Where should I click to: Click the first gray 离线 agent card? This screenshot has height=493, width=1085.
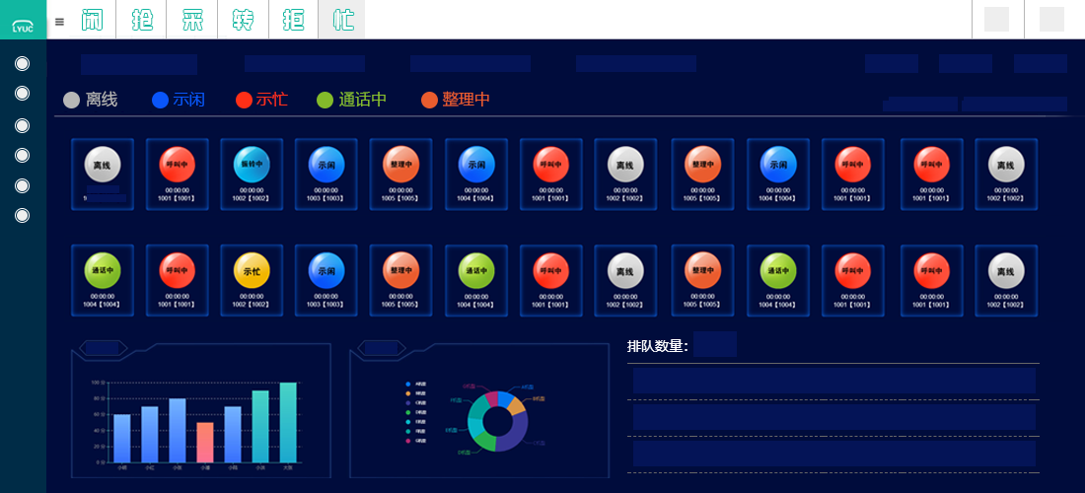pyautogui.click(x=103, y=174)
